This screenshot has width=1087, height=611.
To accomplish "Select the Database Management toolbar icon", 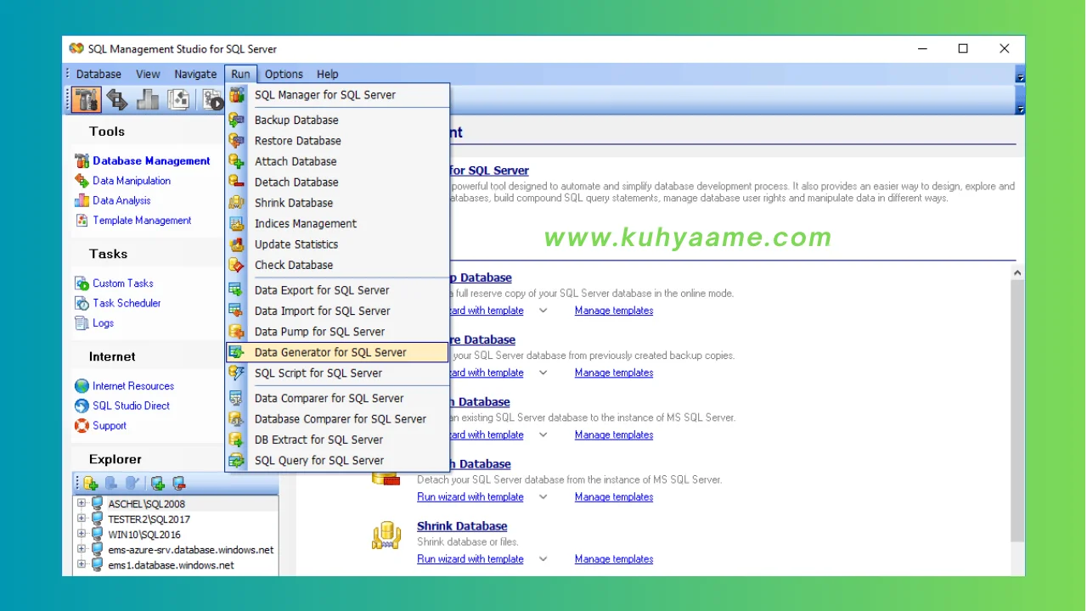I will click(86, 100).
